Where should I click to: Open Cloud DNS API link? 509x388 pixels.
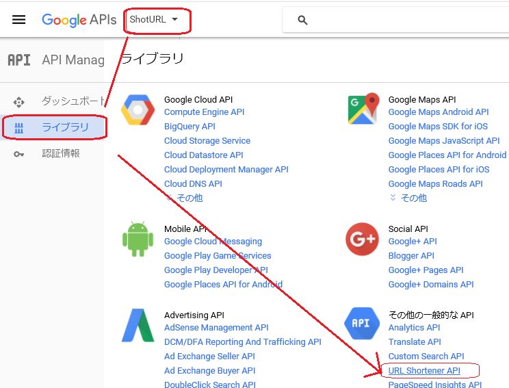point(193,184)
